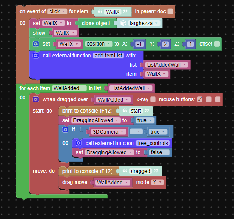The image size is (234, 219).
Task: Open the click event type dropdown
Action: 58,11
